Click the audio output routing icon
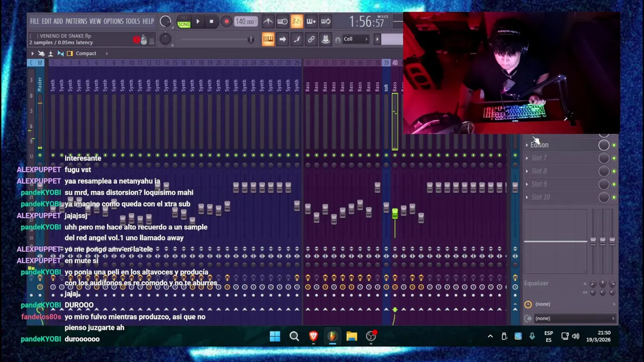 528,318
